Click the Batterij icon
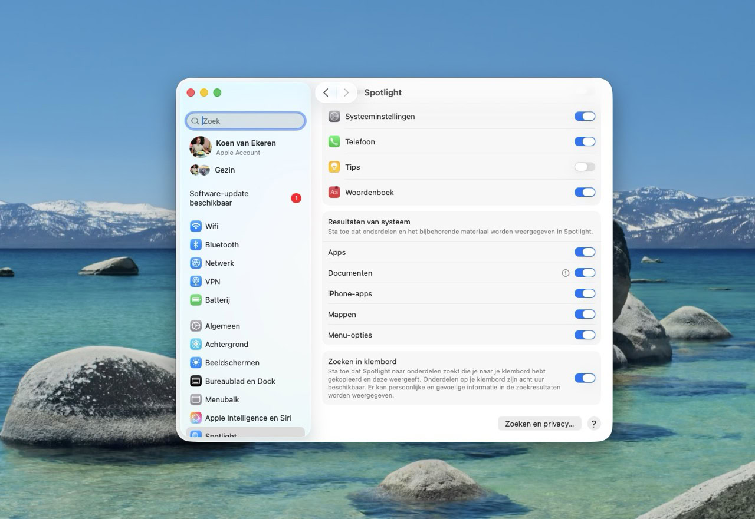Screen dimensions: 755x519 coord(196,300)
